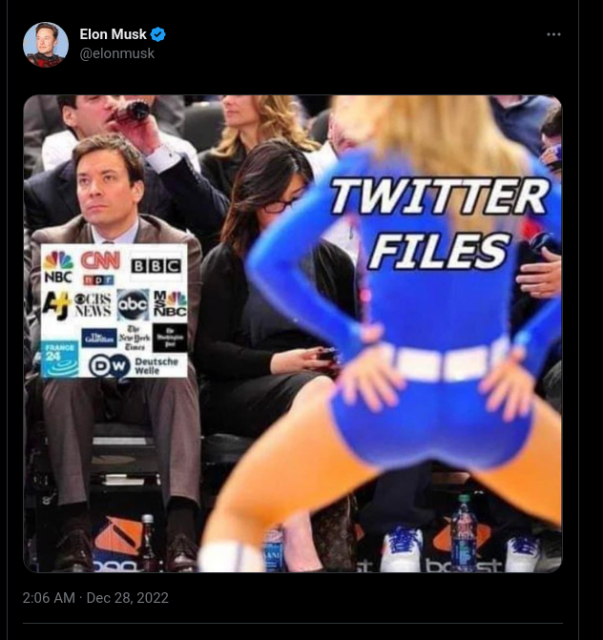The image size is (603, 640).
Task: Click The New York Times logo
Action: pos(135,338)
